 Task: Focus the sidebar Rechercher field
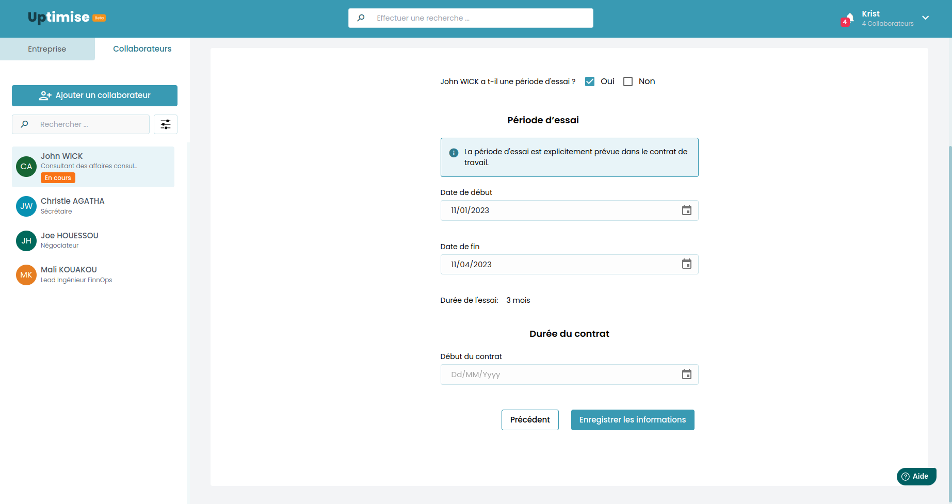[80, 124]
